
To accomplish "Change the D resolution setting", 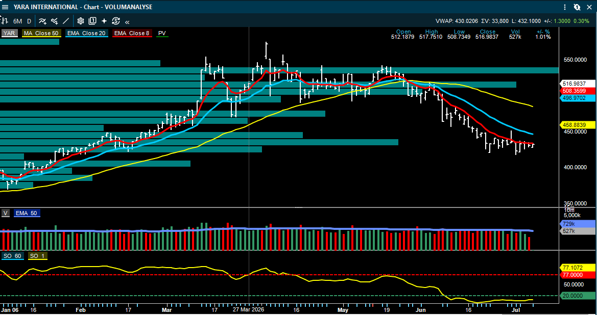I will point(29,21).
